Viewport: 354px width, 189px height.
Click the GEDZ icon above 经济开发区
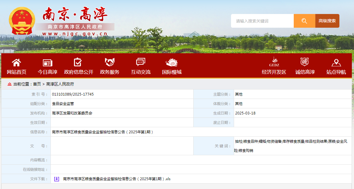(x=274, y=62)
